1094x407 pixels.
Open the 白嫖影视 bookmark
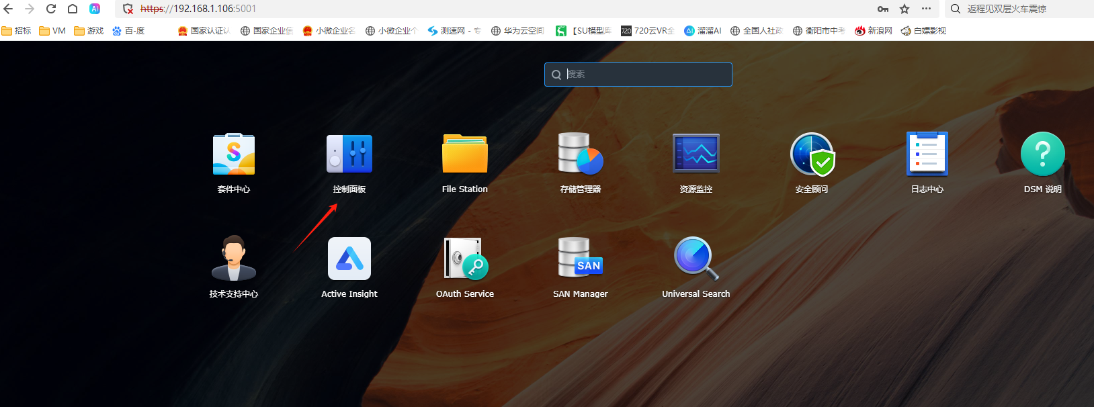(923, 31)
